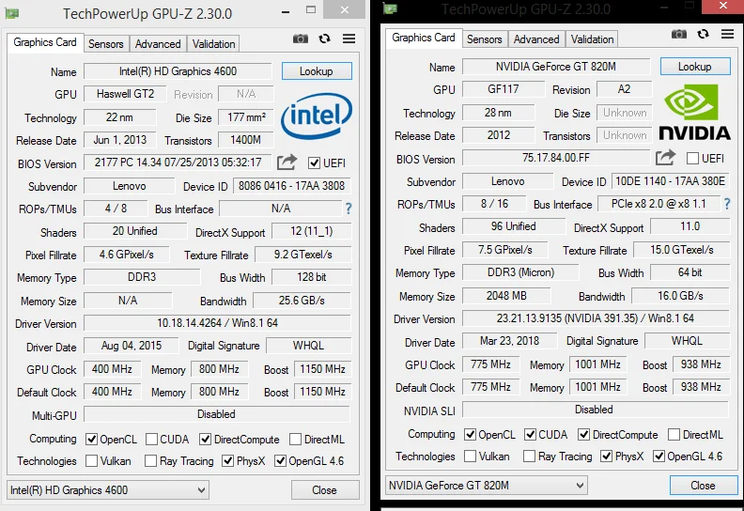
Task: Switch to the Sensors tab in the Intel window
Action: coord(106,44)
